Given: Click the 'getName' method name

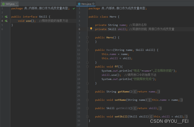Looking at the screenshot, I should (x=124, y=92).
